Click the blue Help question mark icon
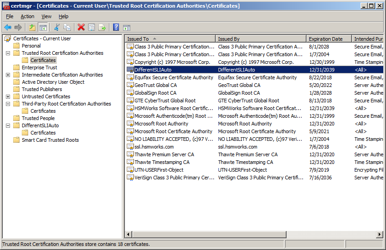This screenshot has width=386, height=250. click(x=116, y=27)
